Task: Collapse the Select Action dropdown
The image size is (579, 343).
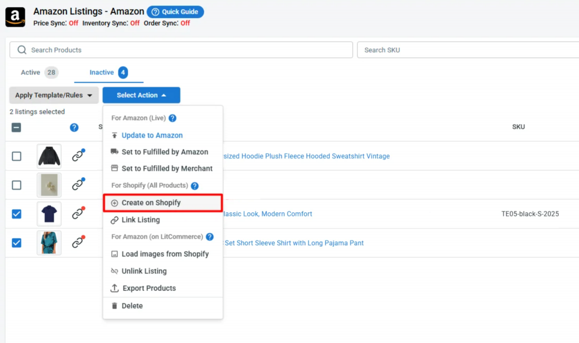Action: pyautogui.click(x=141, y=95)
